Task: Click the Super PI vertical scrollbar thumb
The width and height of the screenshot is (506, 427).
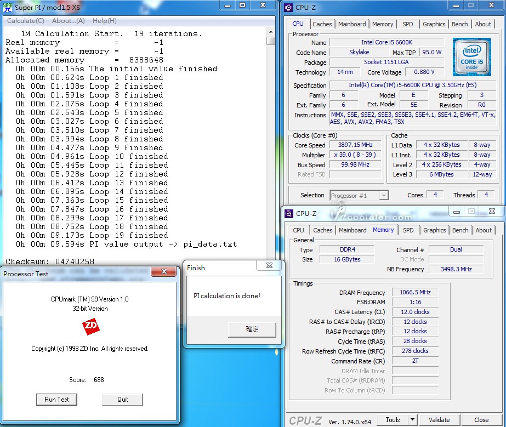Action: point(270,41)
